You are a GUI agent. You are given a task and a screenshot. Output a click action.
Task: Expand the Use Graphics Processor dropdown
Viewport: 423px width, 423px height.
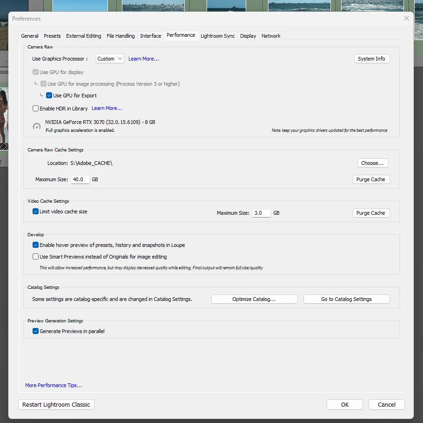[x=110, y=59]
